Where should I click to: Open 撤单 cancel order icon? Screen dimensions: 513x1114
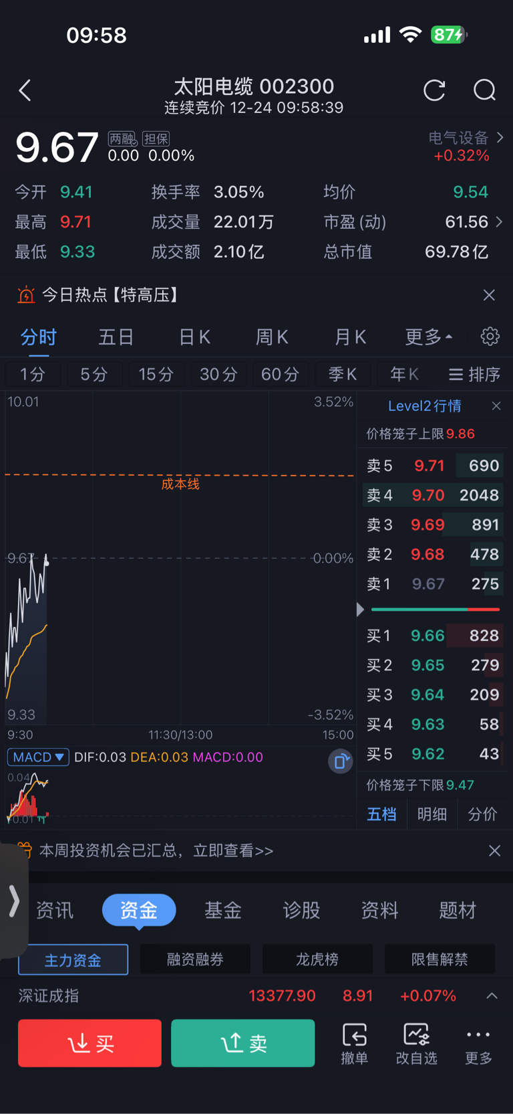[x=354, y=1042]
